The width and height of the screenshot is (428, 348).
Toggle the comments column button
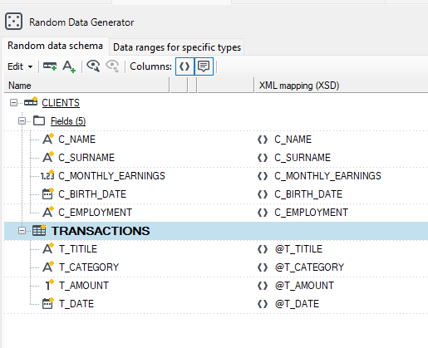[204, 66]
